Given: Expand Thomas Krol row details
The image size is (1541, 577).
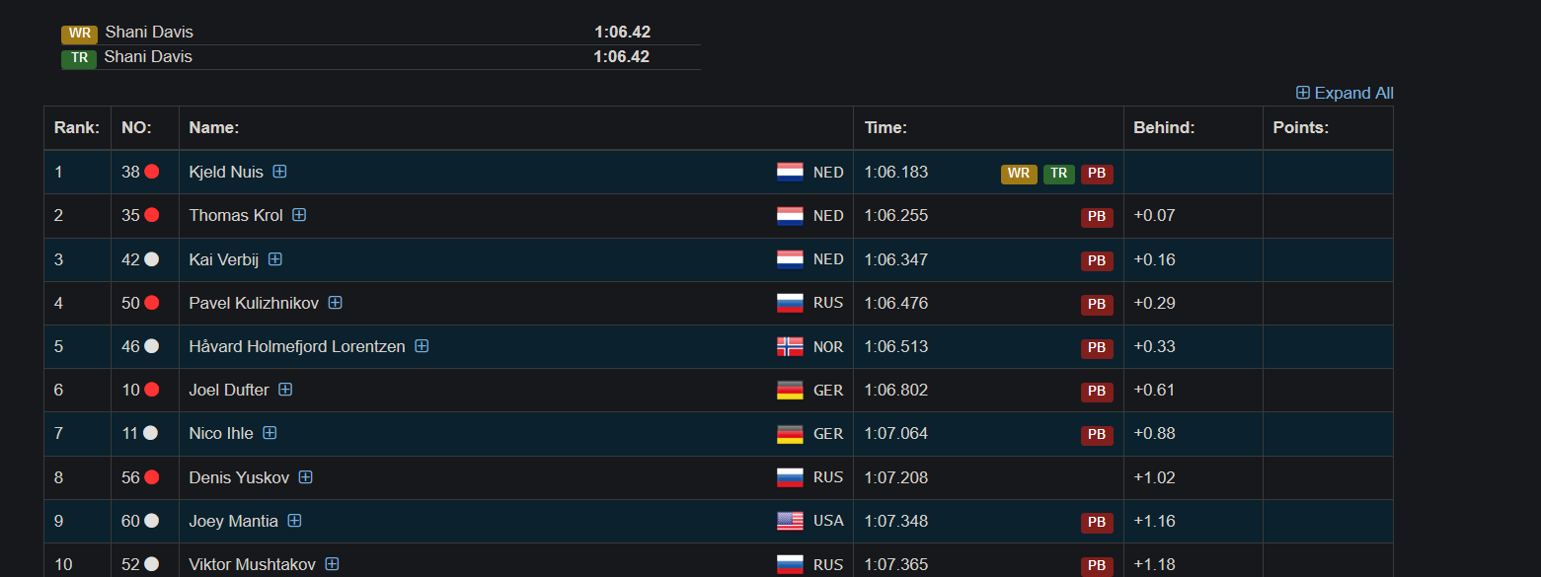Looking at the screenshot, I should pos(299,215).
